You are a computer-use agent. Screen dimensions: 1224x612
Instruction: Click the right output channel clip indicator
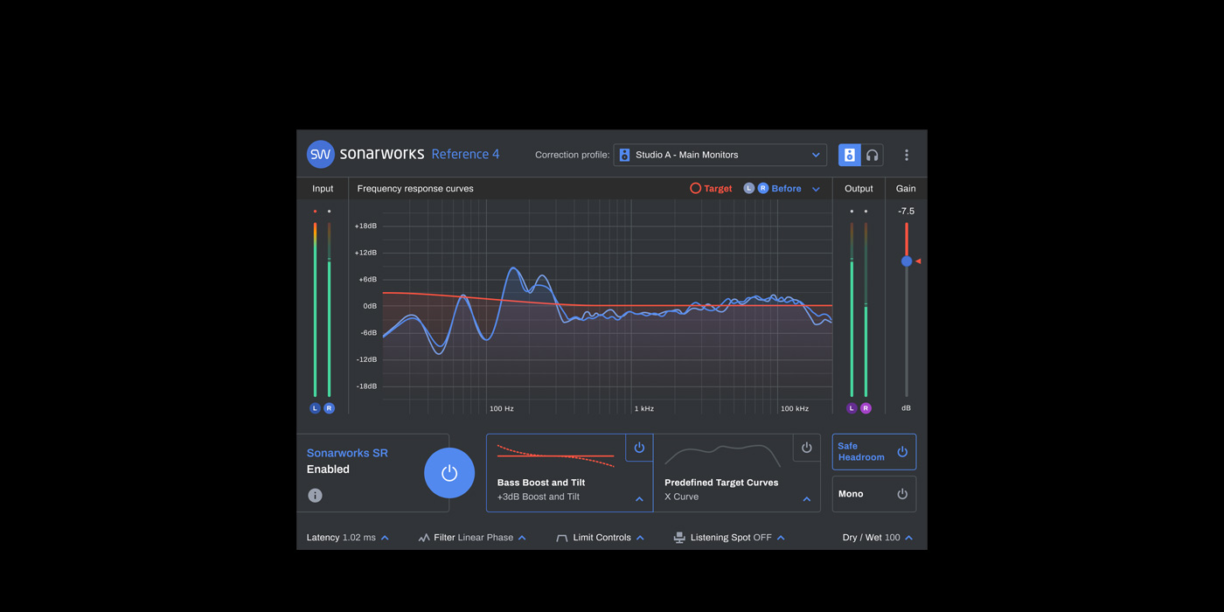pyautogui.click(x=866, y=212)
